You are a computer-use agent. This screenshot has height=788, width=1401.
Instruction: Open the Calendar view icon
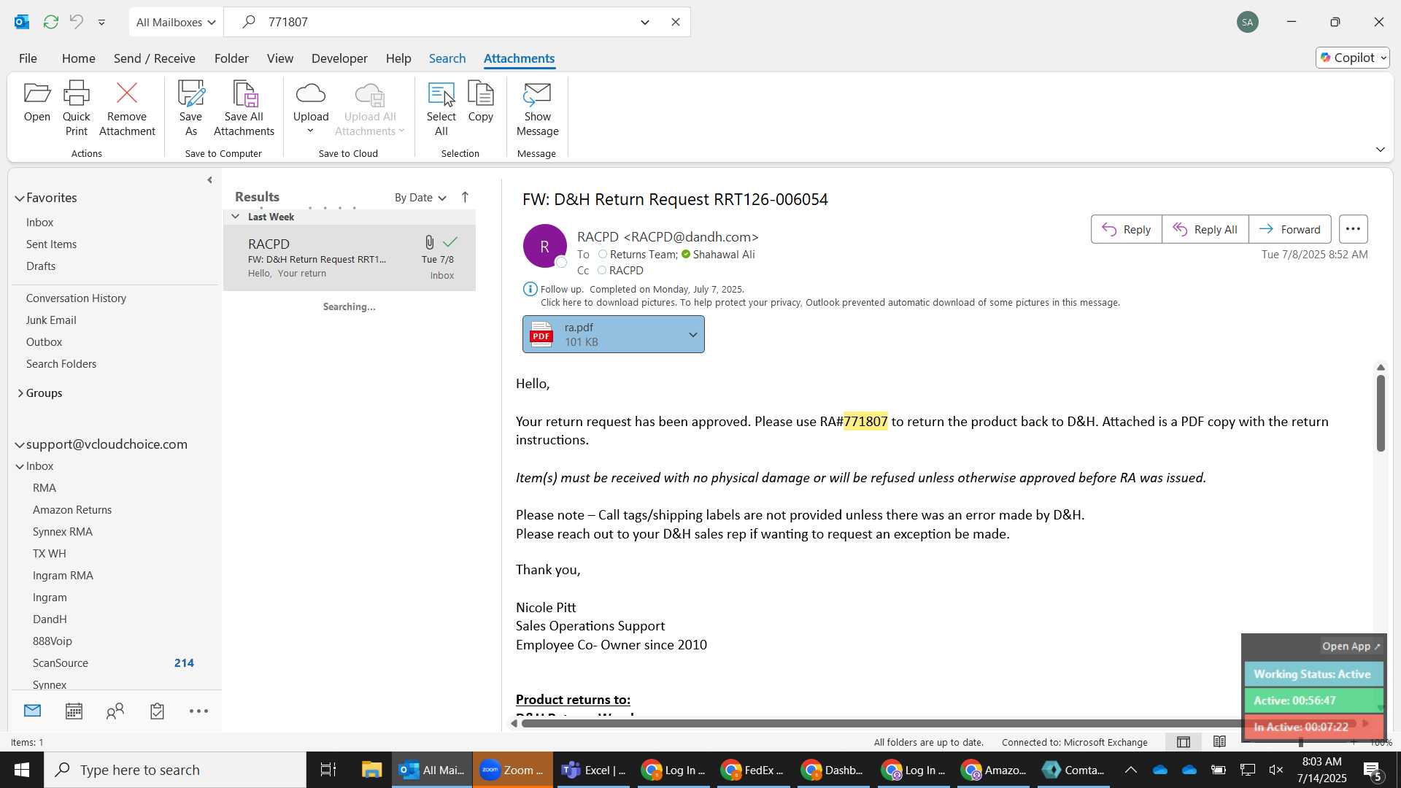click(x=74, y=711)
